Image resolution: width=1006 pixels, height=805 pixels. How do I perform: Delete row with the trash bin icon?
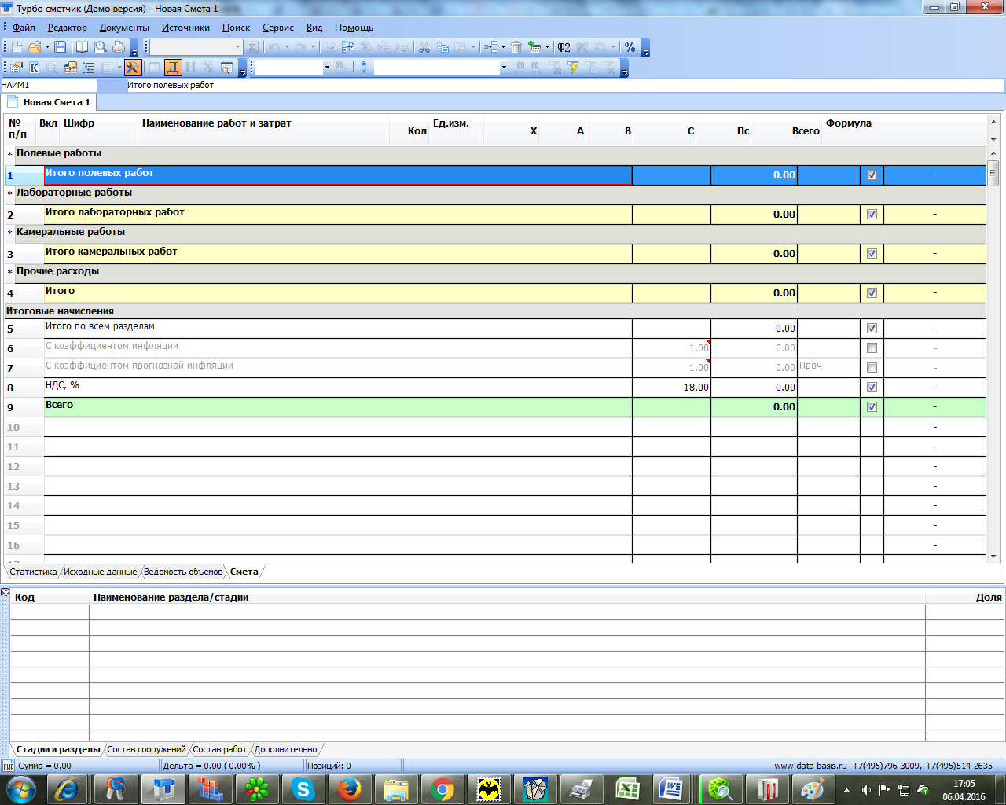click(x=516, y=47)
